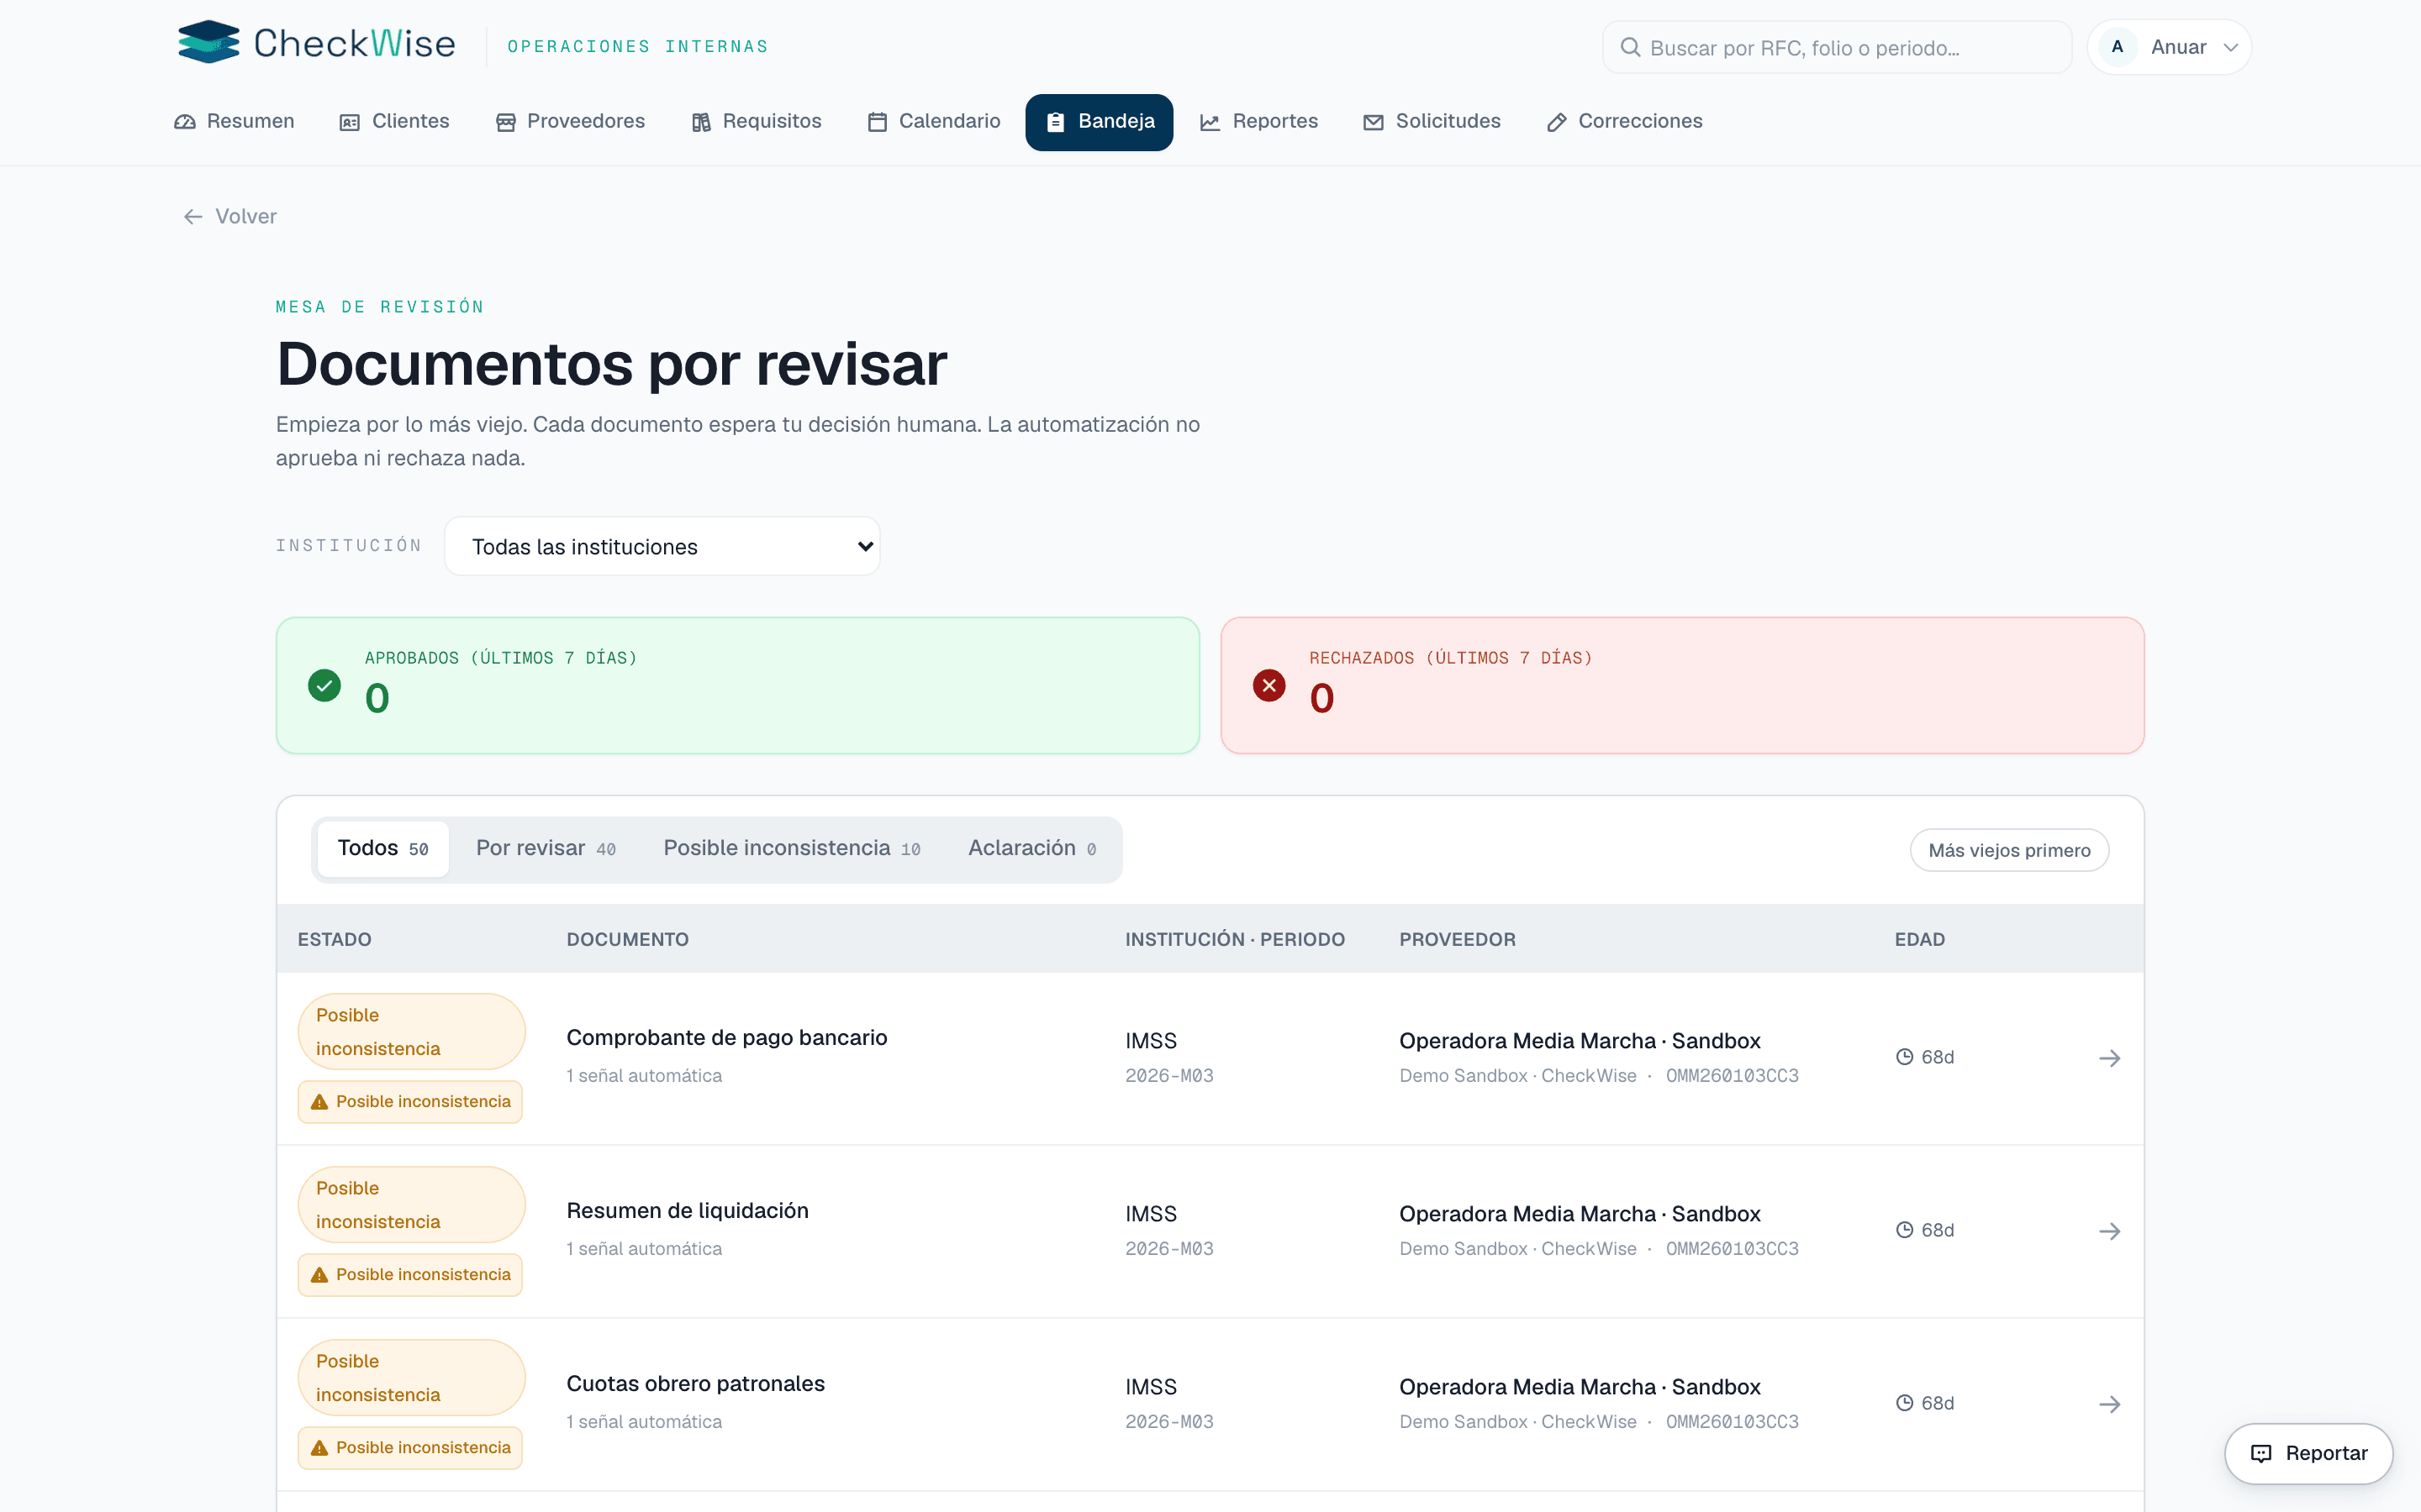Click the ESTADO column header
The image size is (2421, 1512).
[334, 939]
